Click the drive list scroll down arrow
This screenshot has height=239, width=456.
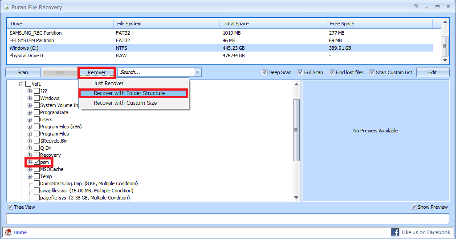445,60
